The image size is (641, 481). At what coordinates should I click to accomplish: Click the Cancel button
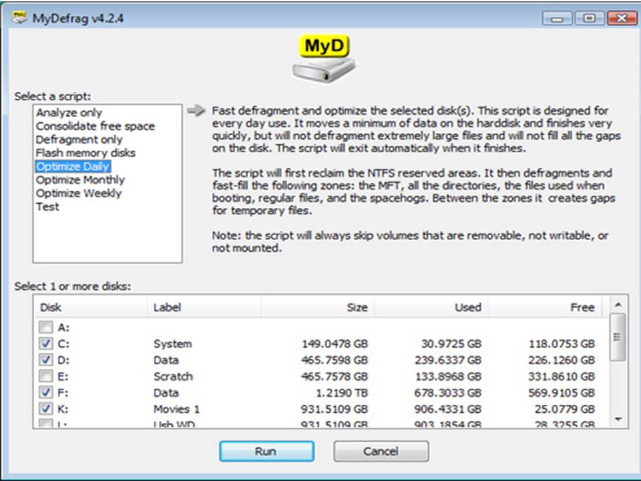tap(381, 451)
